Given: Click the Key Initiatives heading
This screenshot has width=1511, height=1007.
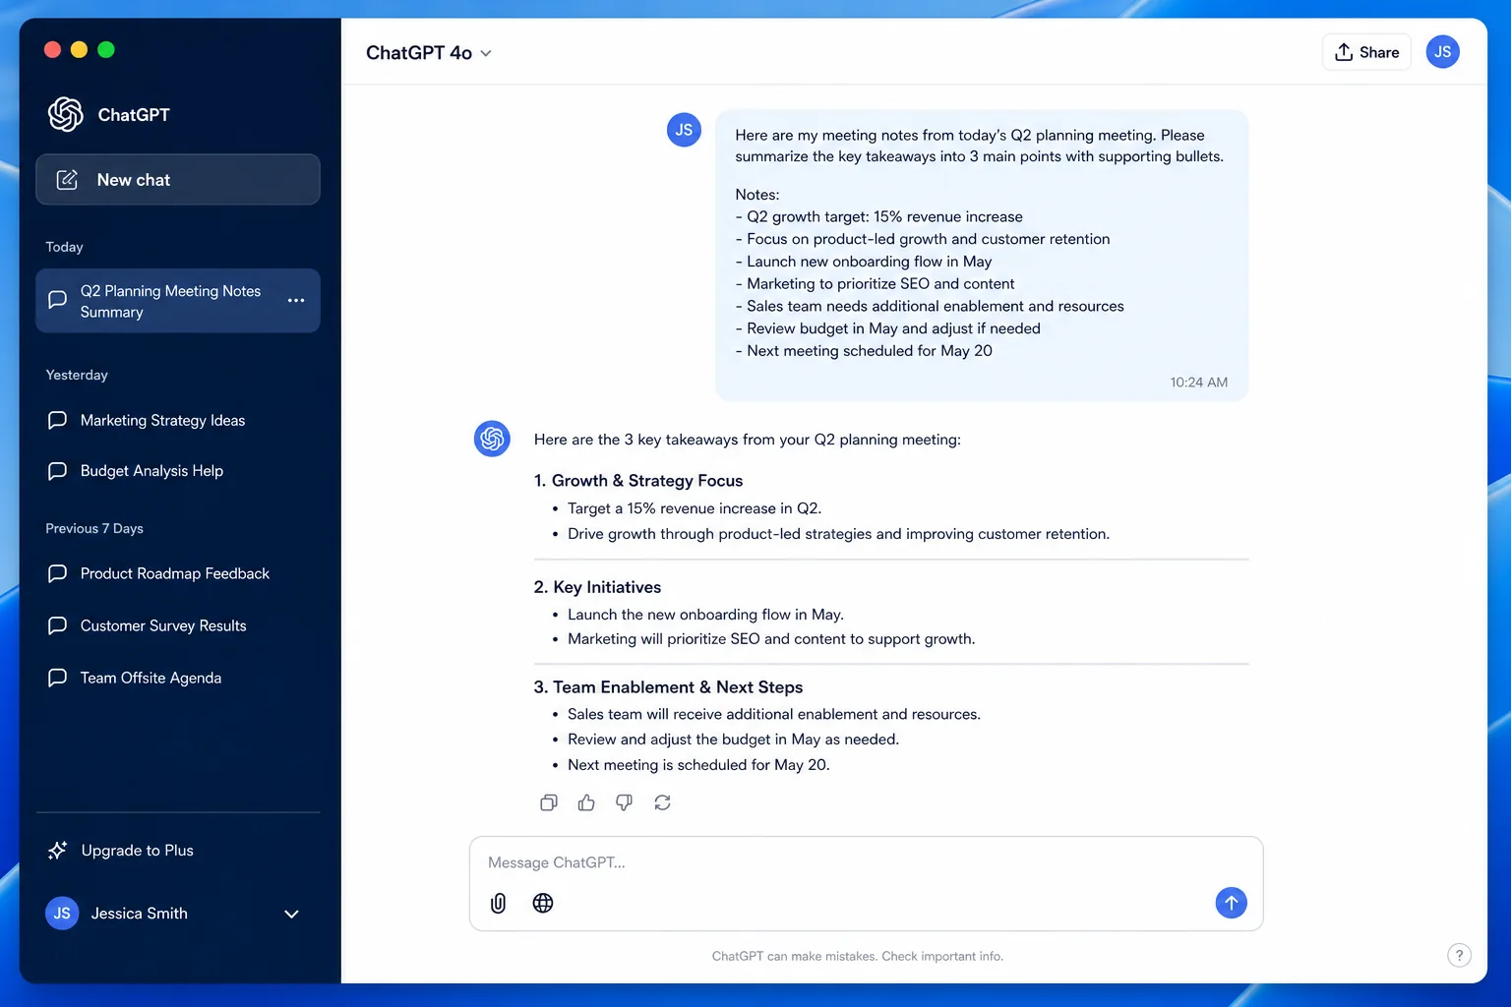Looking at the screenshot, I should [x=597, y=587].
